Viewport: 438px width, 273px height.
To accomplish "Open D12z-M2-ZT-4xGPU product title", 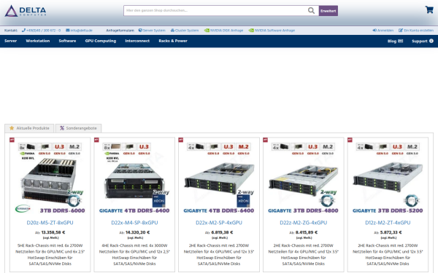I will point(388,223).
